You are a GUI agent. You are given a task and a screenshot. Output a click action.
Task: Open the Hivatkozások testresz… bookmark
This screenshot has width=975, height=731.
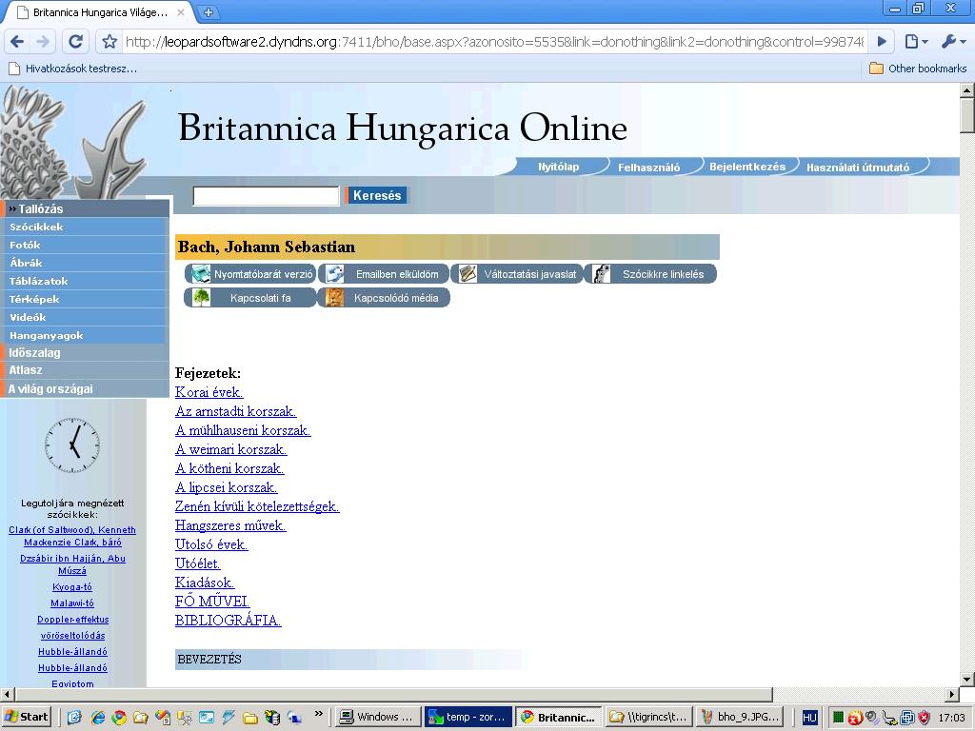72,69
